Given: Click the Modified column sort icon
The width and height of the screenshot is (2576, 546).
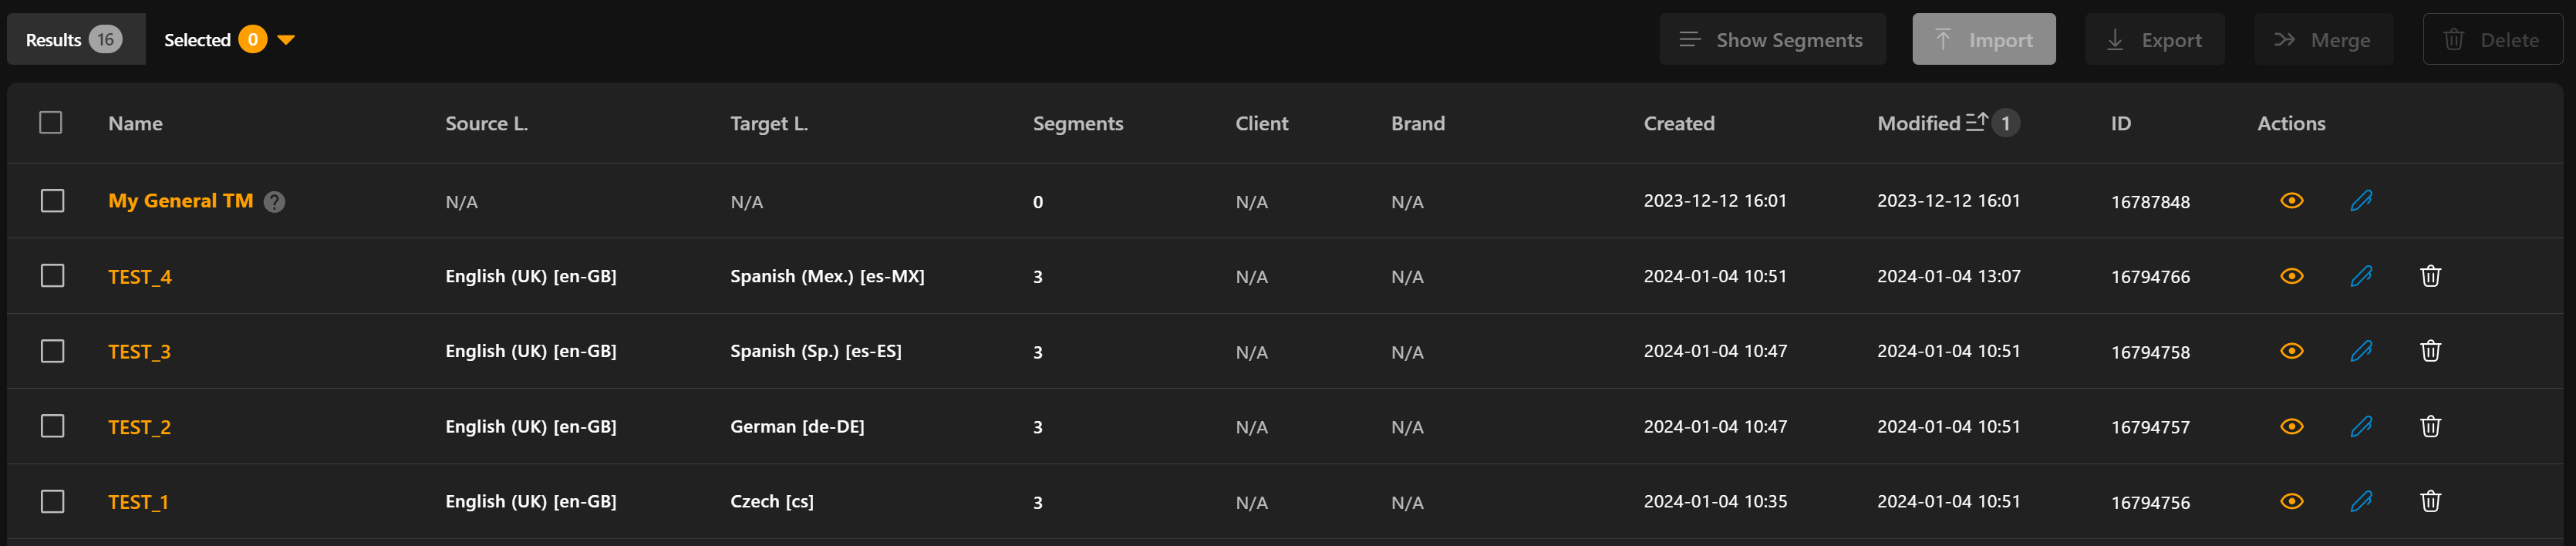Looking at the screenshot, I should click(1976, 122).
